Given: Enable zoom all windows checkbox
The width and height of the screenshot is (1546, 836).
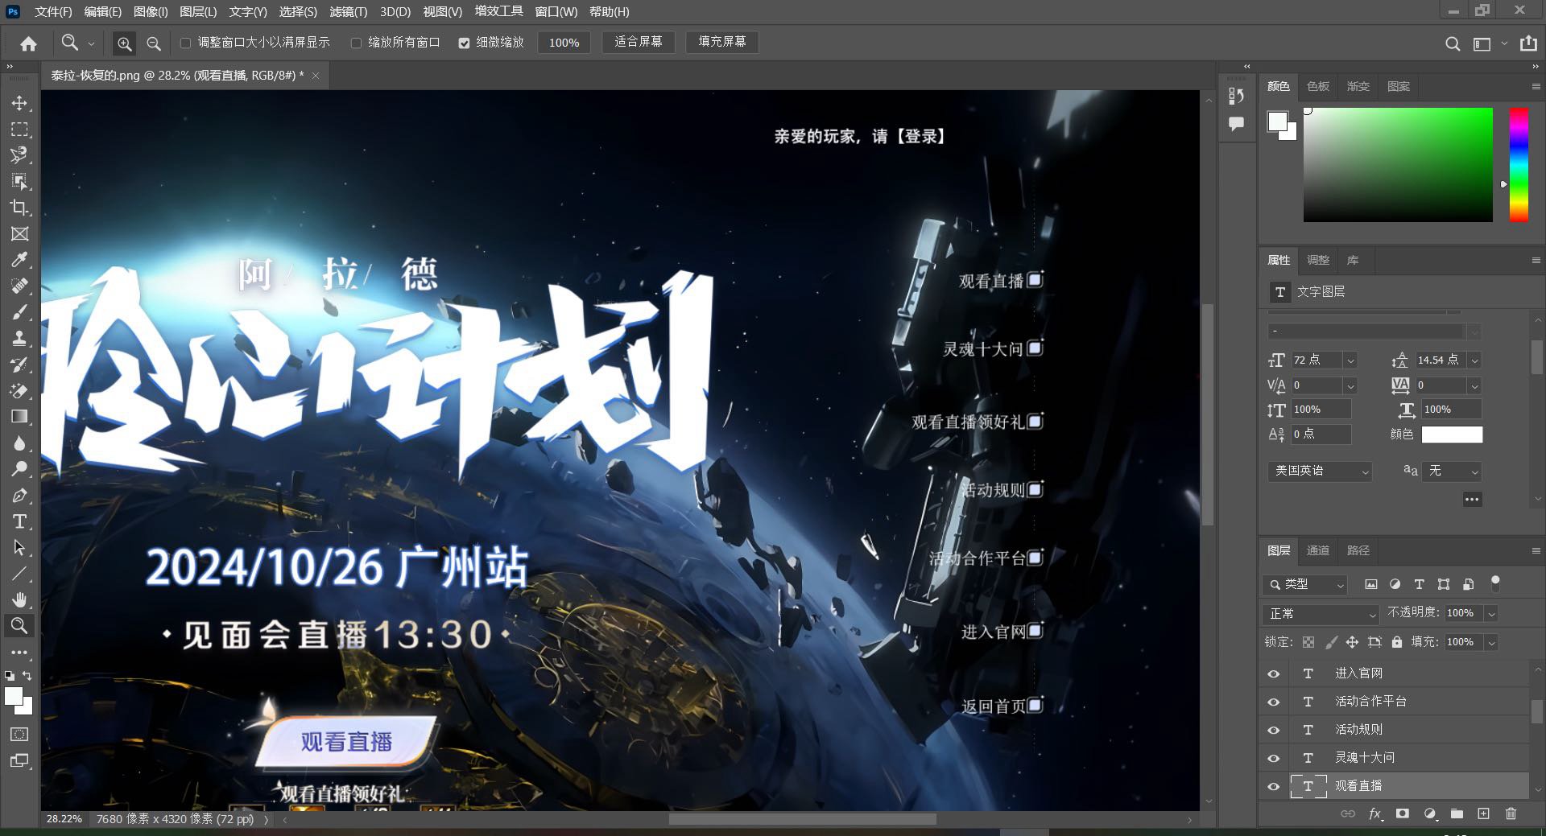Looking at the screenshot, I should [x=356, y=43].
